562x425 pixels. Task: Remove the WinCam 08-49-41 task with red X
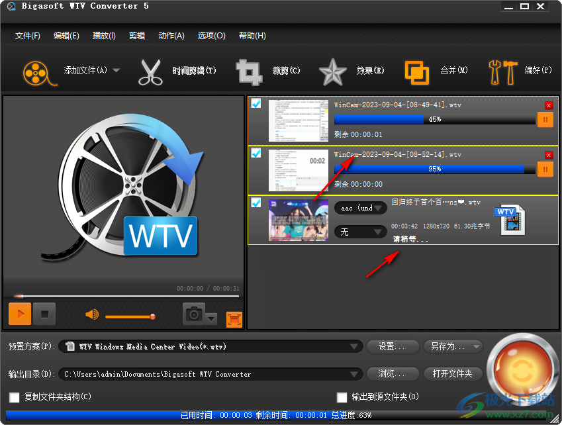click(548, 105)
